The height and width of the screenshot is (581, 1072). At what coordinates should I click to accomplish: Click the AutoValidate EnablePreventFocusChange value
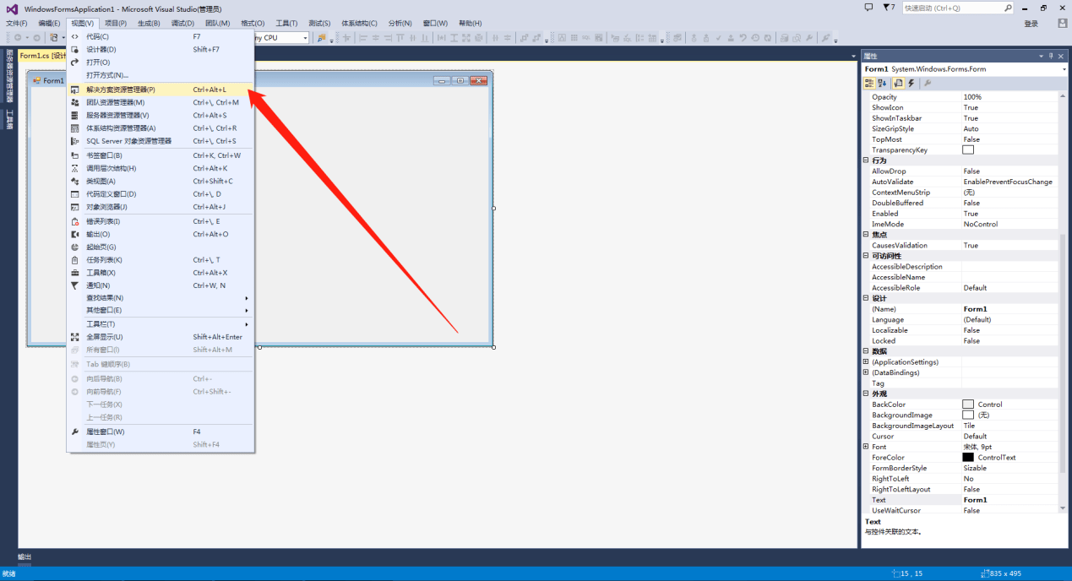click(x=1009, y=182)
